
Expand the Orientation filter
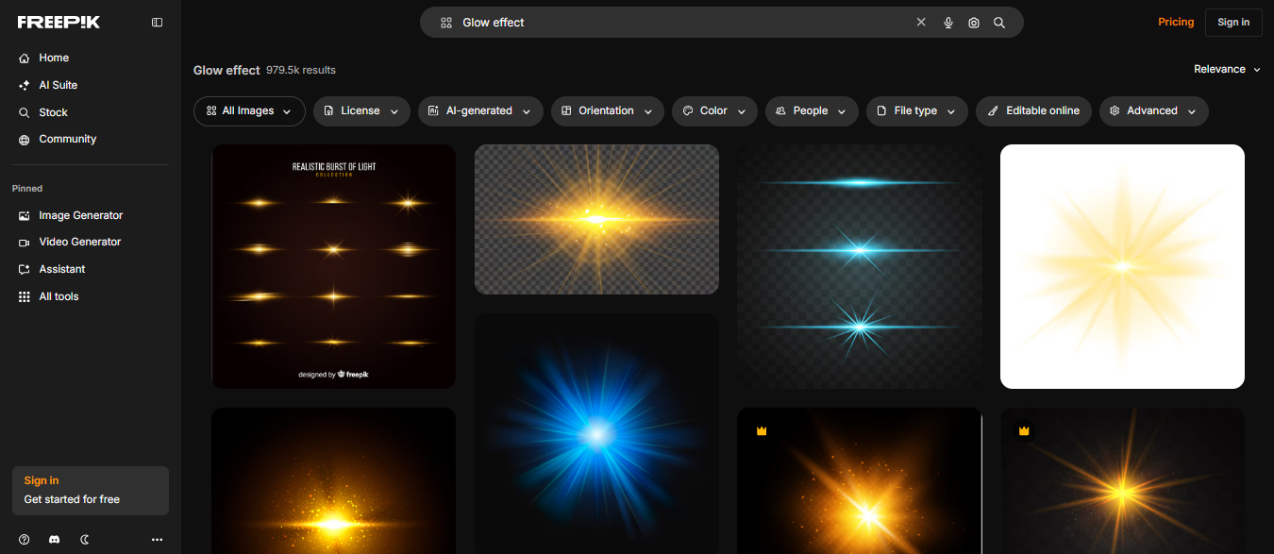coord(608,111)
